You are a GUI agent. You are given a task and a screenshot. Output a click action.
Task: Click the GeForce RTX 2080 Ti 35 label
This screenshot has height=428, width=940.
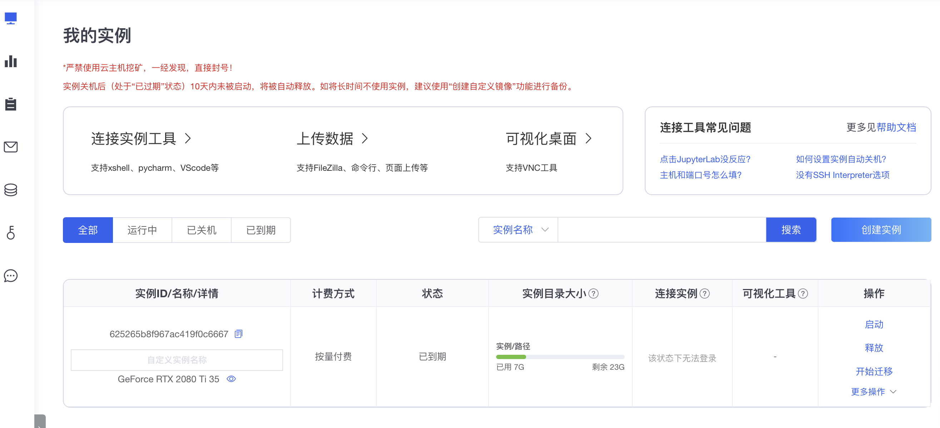168,379
